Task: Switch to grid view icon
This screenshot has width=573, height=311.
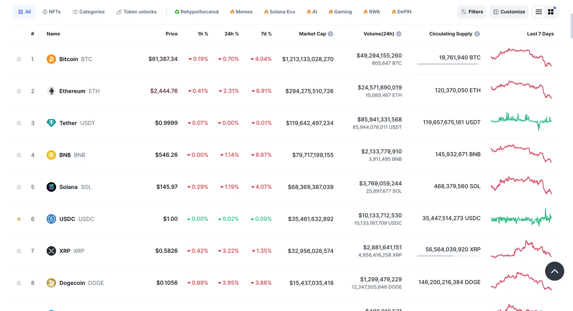Action: click(x=551, y=12)
